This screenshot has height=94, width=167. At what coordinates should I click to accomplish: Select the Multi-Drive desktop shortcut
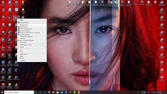[16, 78]
